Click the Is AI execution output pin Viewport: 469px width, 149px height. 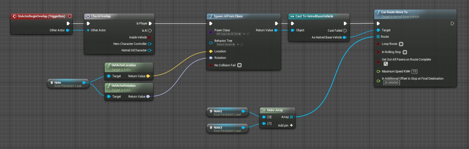coord(150,30)
